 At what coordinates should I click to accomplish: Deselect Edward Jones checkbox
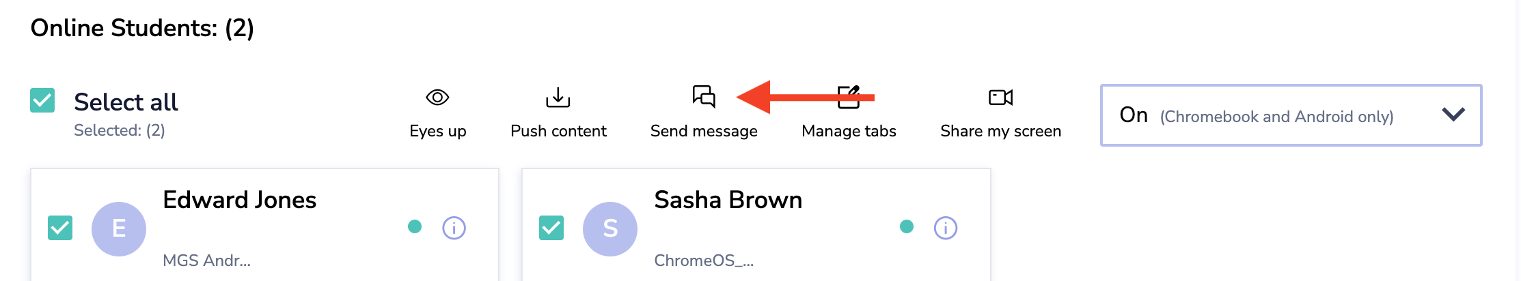tap(60, 228)
